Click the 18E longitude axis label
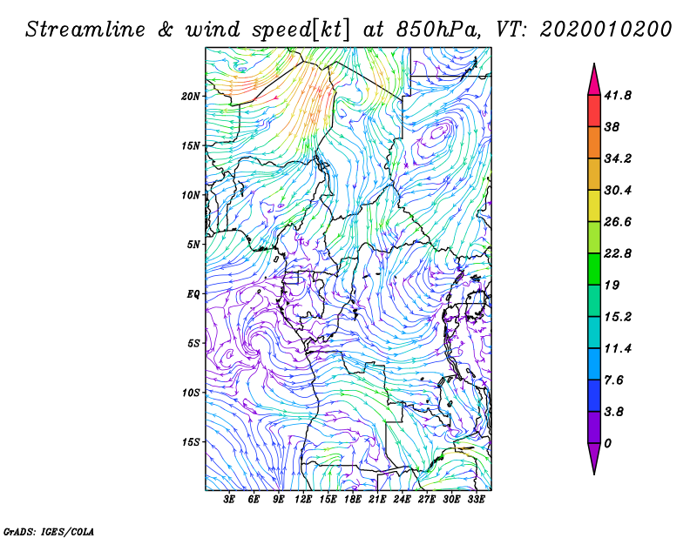Image resolution: width=697 pixels, height=538 pixels. point(353,501)
